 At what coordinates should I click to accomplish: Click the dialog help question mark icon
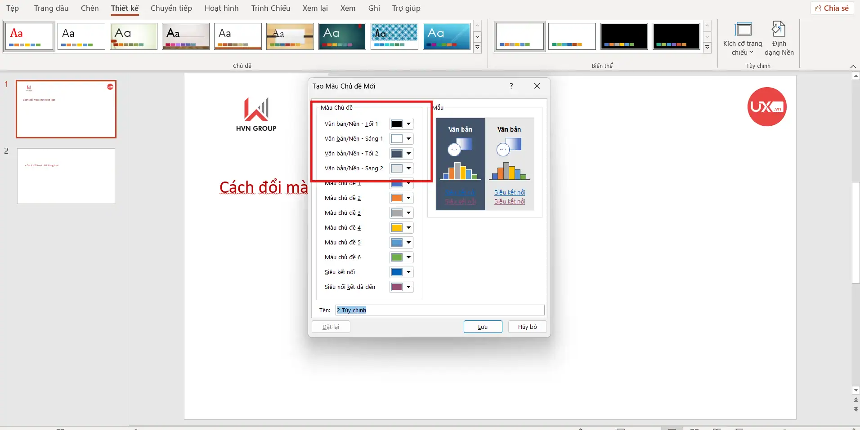click(x=511, y=86)
